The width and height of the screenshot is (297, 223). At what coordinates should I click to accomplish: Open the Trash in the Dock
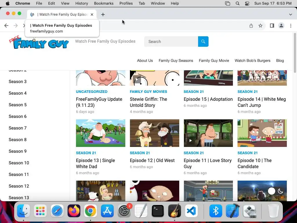[x=273, y=211]
